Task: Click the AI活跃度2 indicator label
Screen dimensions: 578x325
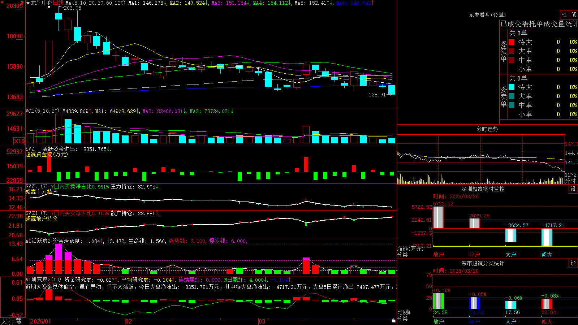Action: pos(38,241)
